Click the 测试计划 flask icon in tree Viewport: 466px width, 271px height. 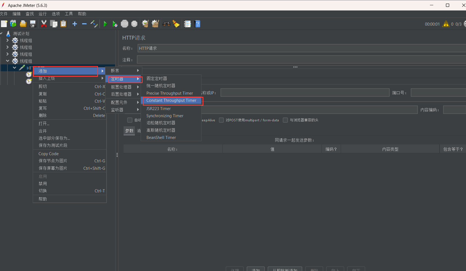(x=8, y=34)
